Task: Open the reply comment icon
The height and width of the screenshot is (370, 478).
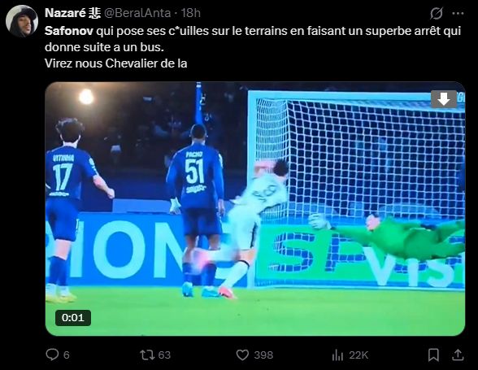Action: coord(52,355)
